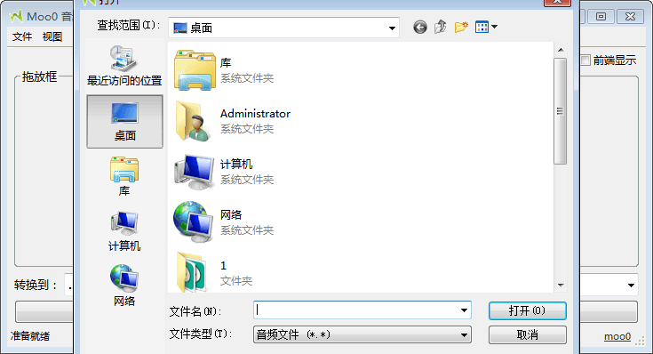Click the 打开(O) button

pyautogui.click(x=527, y=310)
